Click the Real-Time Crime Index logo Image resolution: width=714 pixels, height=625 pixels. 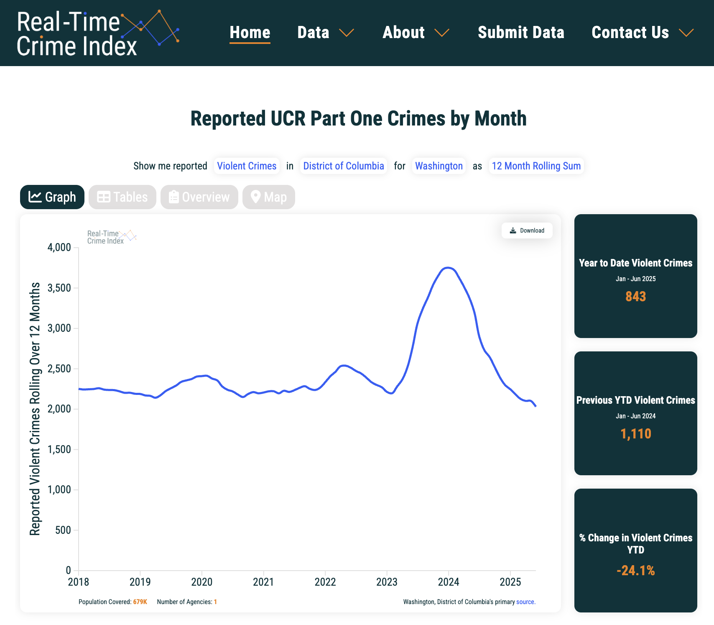(98, 33)
